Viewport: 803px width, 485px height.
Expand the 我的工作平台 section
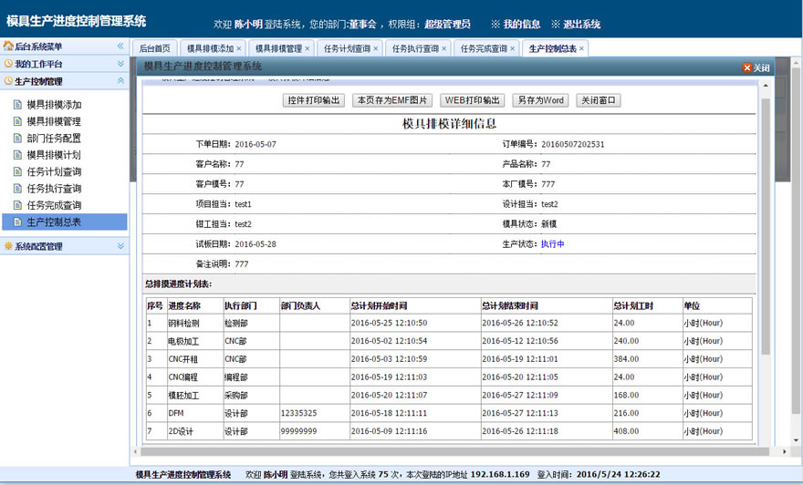click(x=120, y=64)
